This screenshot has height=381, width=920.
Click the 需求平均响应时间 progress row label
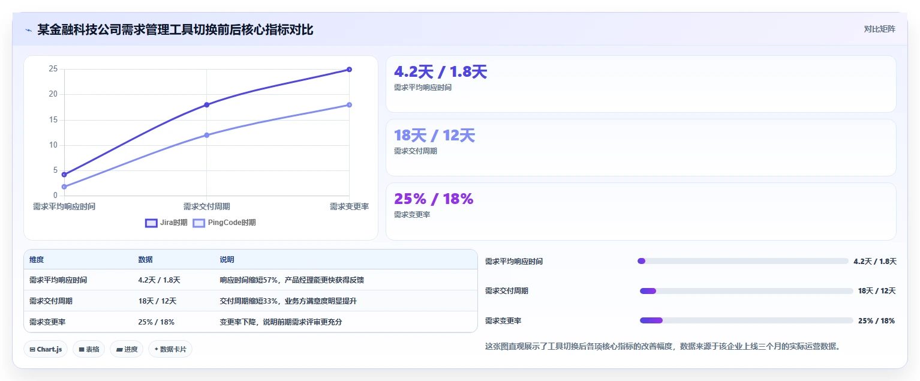click(514, 262)
